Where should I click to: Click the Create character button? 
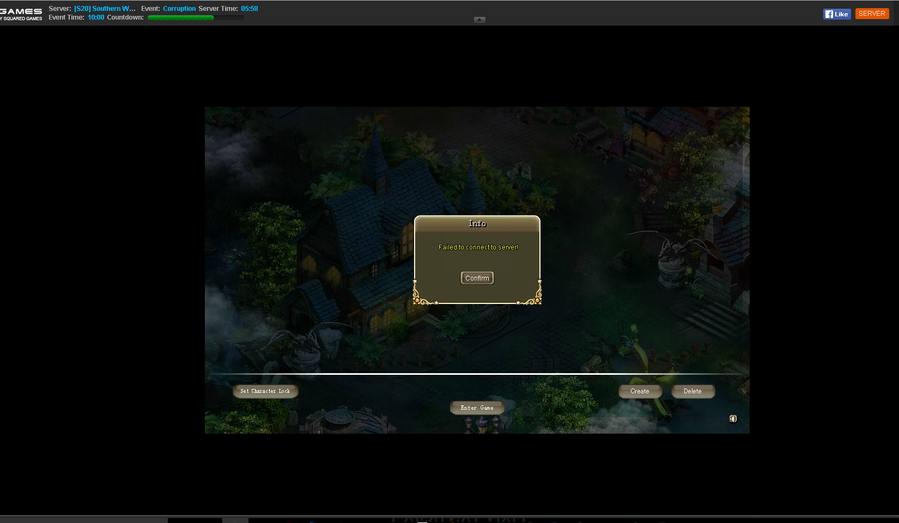pos(640,391)
